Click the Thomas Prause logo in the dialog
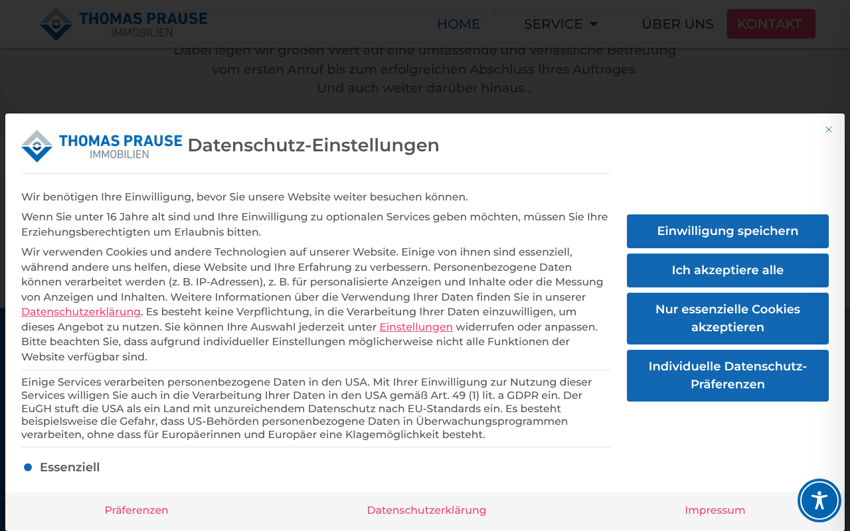The height and width of the screenshot is (531, 850). (x=102, y=146)
